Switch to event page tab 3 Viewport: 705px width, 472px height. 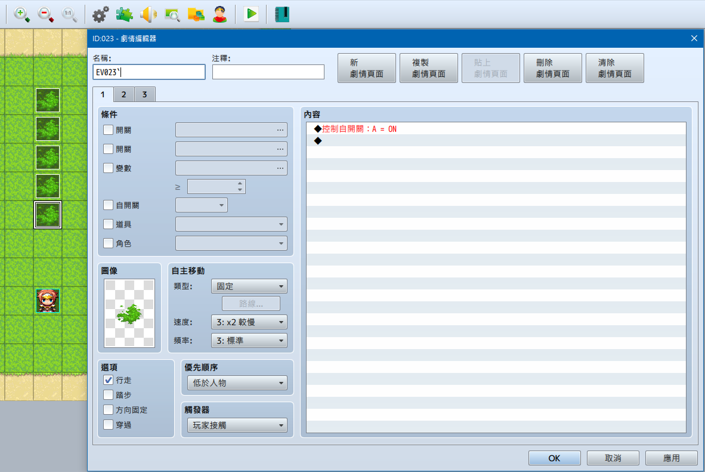pos(145,94)
